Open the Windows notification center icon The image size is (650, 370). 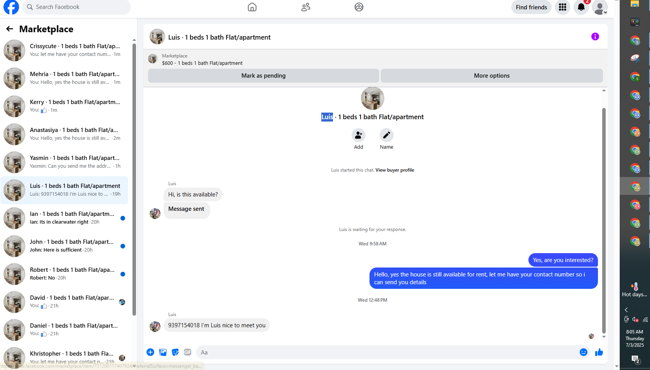[x=635, y=360]
